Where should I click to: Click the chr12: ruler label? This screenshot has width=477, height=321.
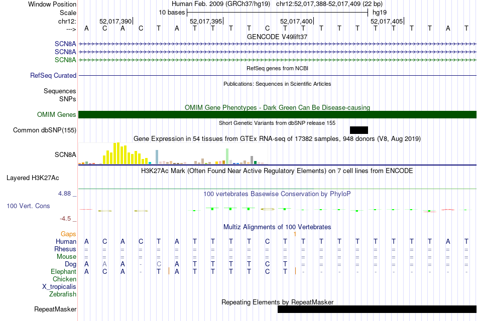pos(67,21)
